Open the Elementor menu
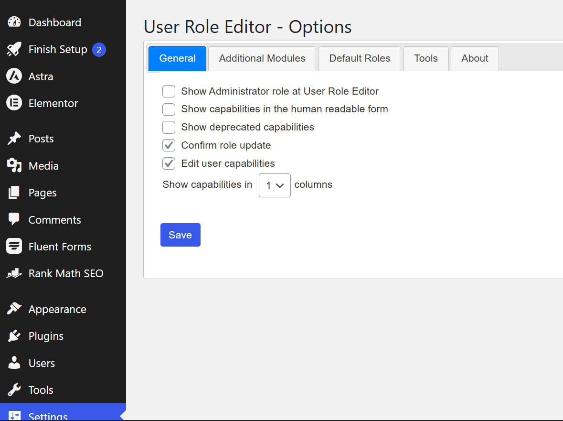Image resolution: width=563 pixels, height=421 pixels. (x=63, y=103)
